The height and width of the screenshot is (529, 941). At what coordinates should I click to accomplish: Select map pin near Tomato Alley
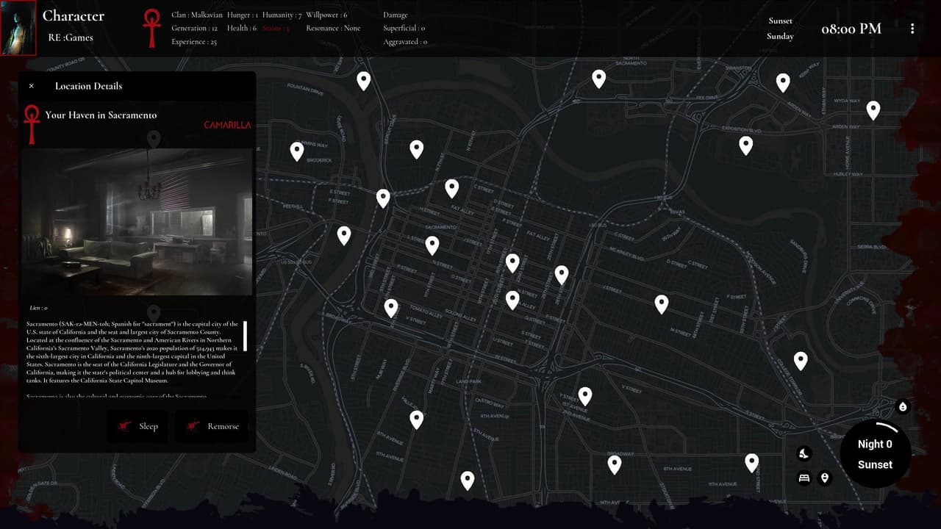point(391,308)
